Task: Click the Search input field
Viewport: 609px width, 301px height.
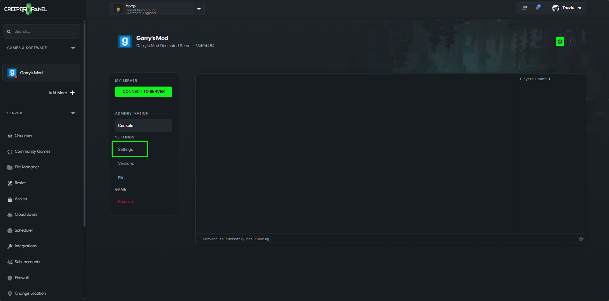Action: tap(41, 31)
